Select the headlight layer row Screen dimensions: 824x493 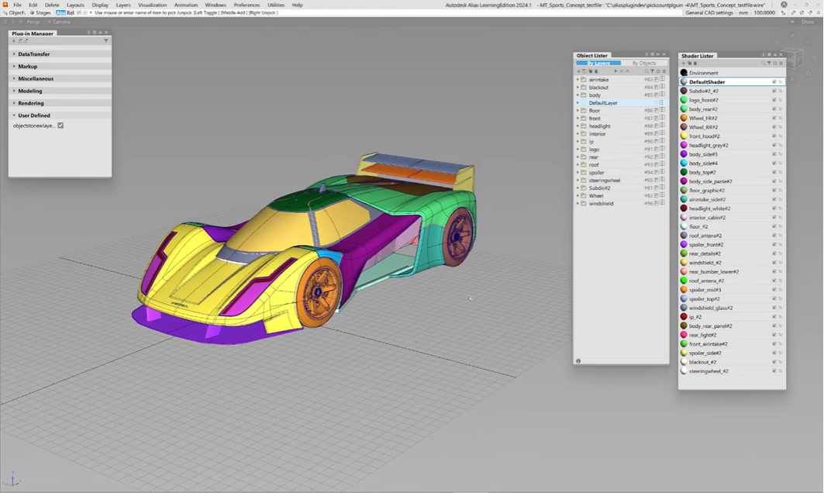(599, 126)
